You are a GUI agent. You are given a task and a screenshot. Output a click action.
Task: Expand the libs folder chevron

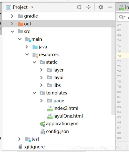point(41,85)
